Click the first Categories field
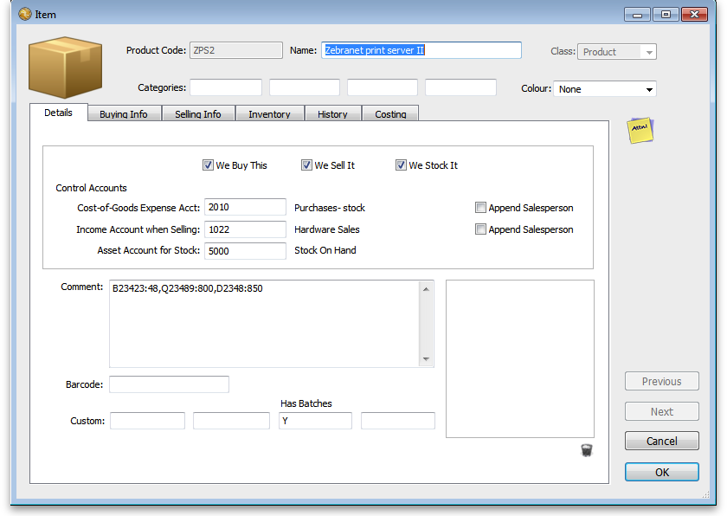The image size is (727, 516). [x=226, y=87]
